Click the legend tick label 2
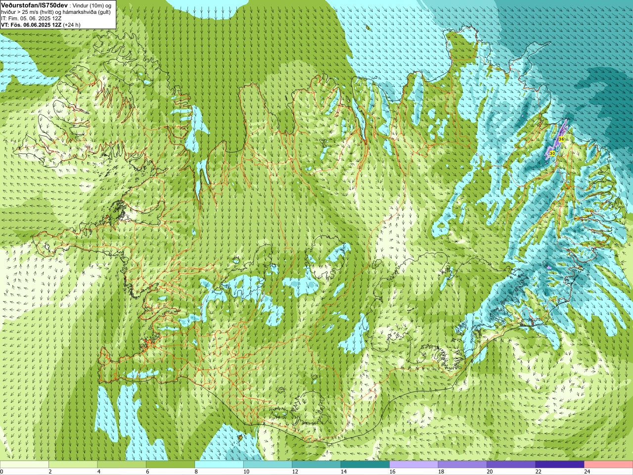Viewport: 633px width, 475px height. (x=50, y=472)
